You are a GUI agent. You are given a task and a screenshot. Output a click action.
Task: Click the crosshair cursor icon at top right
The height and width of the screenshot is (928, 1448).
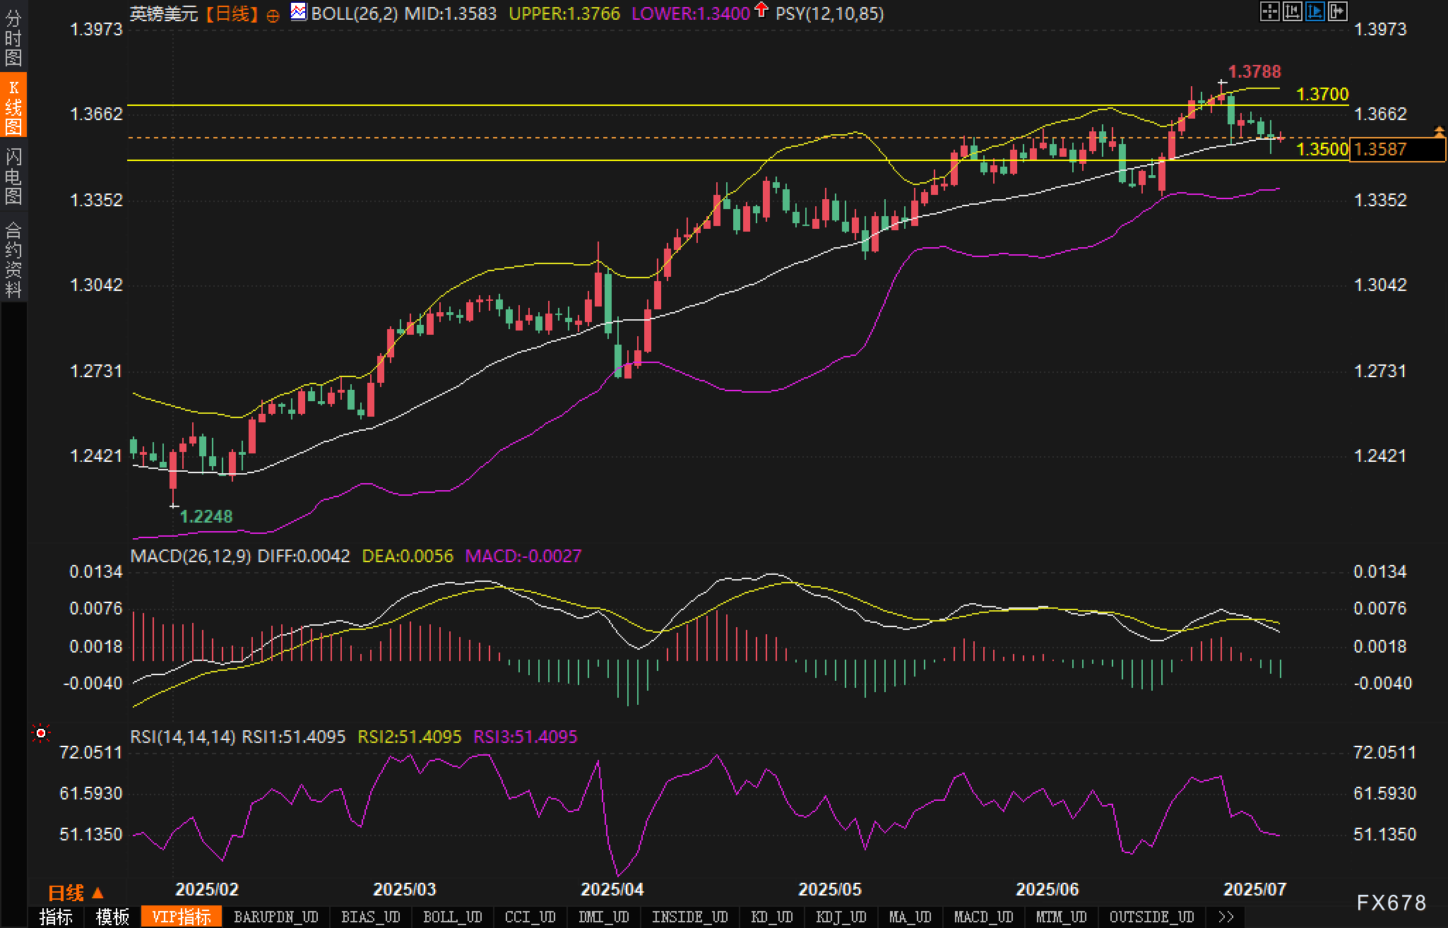(1269, 11)
